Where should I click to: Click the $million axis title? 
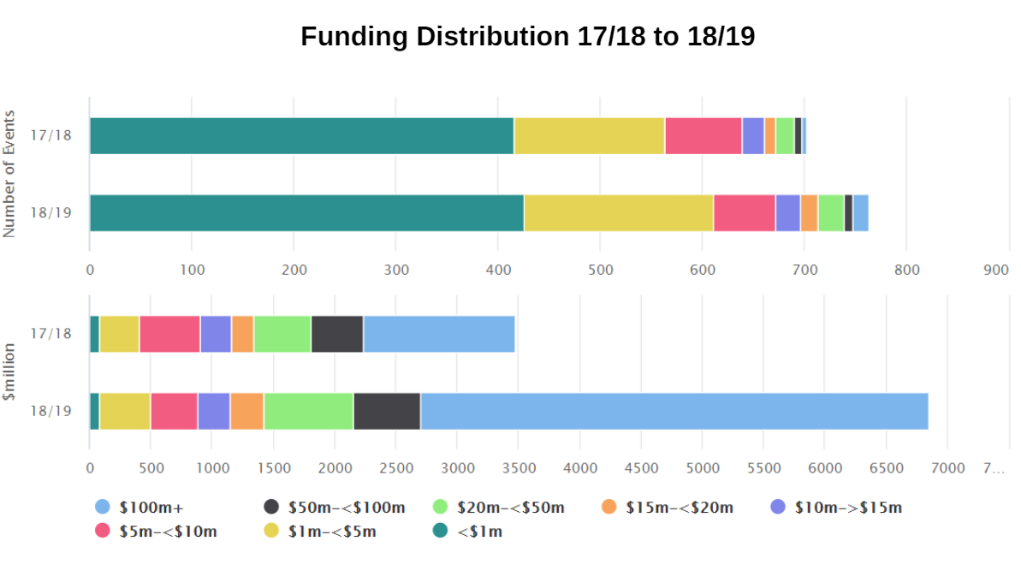tap(10, 372)
